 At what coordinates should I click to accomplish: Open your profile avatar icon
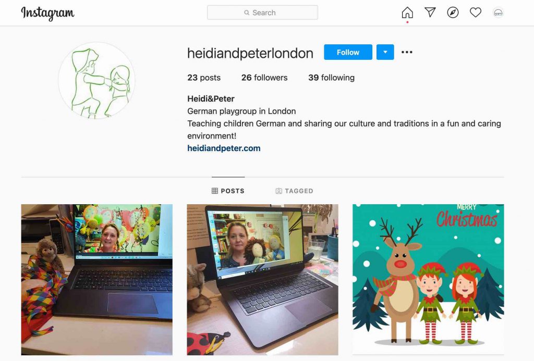498,13
